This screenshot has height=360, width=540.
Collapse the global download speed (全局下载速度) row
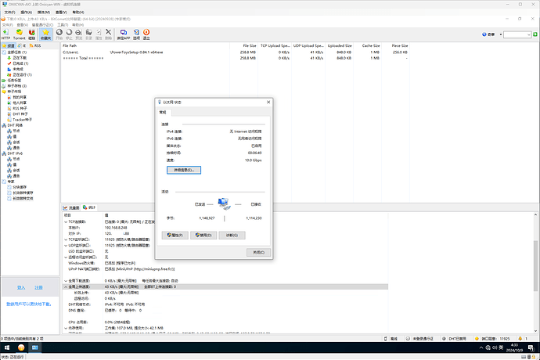[x=66, y=281]
